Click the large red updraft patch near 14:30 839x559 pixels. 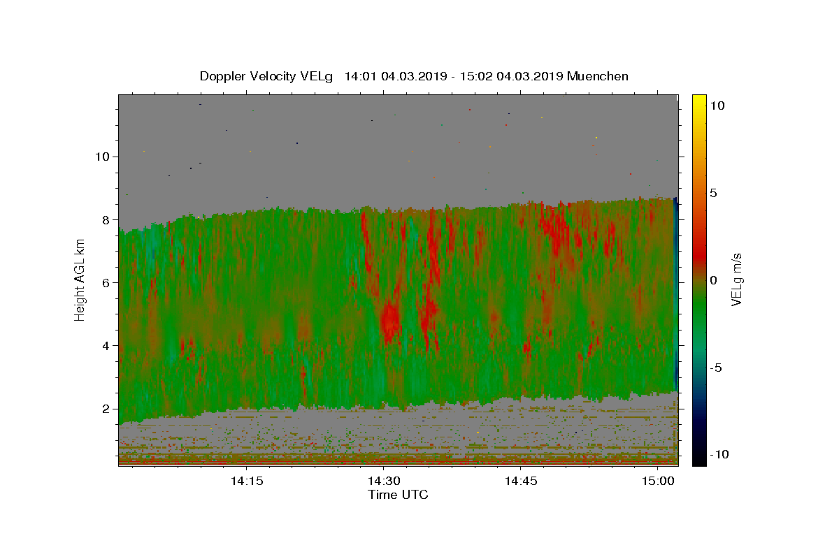point(389,320)
